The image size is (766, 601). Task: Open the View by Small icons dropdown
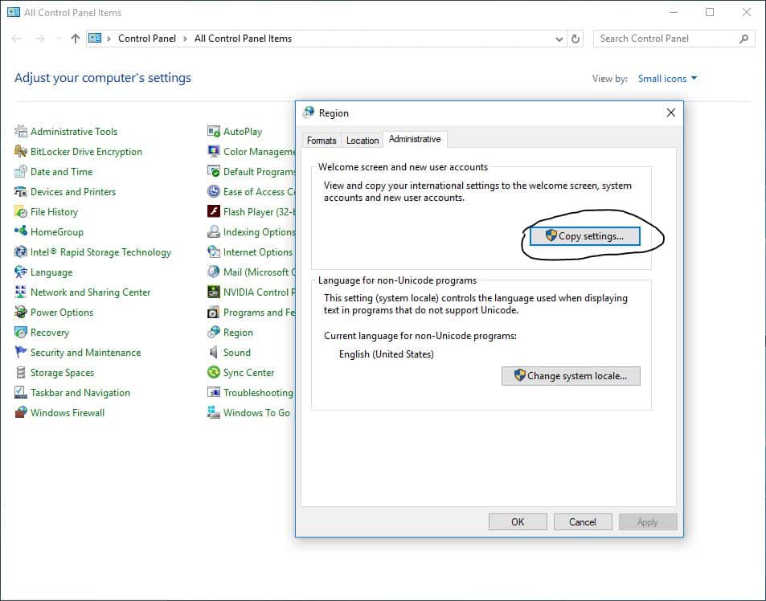(667, 79)
